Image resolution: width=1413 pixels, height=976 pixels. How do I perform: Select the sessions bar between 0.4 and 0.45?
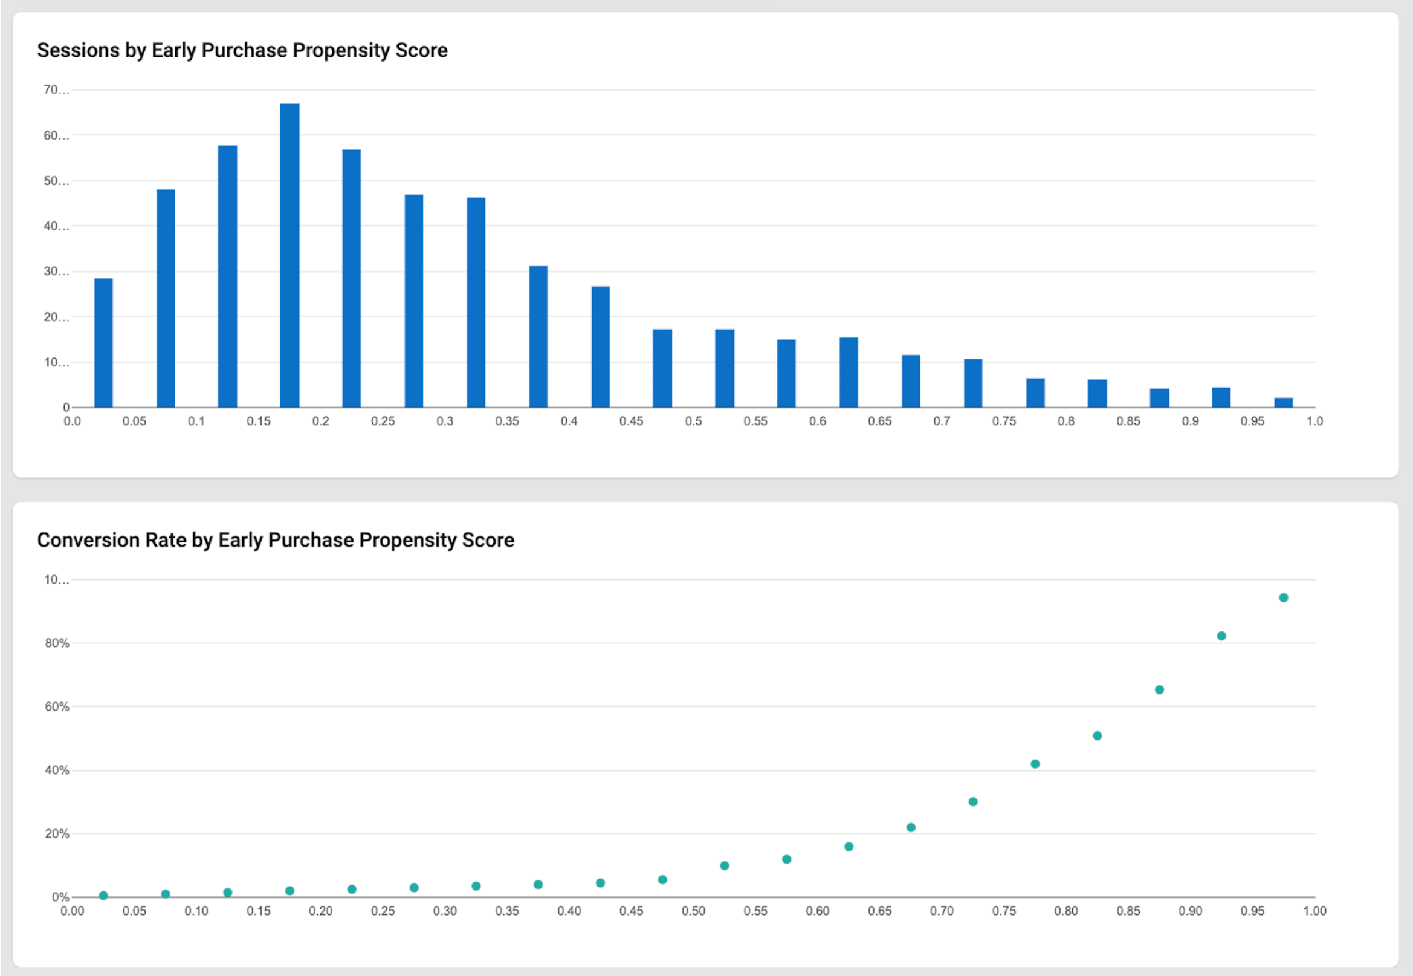(x=600, y=346)
